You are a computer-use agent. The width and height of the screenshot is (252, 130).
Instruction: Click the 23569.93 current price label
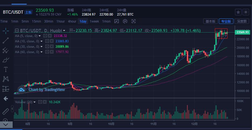pyautogui.click(x=242, y=32)
